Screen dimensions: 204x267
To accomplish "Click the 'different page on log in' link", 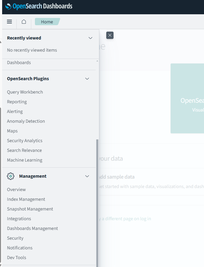I will coord(125,218).
